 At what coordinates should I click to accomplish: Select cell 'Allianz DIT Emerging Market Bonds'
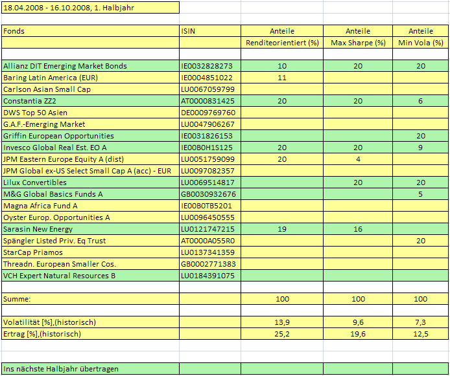(90, 66)
